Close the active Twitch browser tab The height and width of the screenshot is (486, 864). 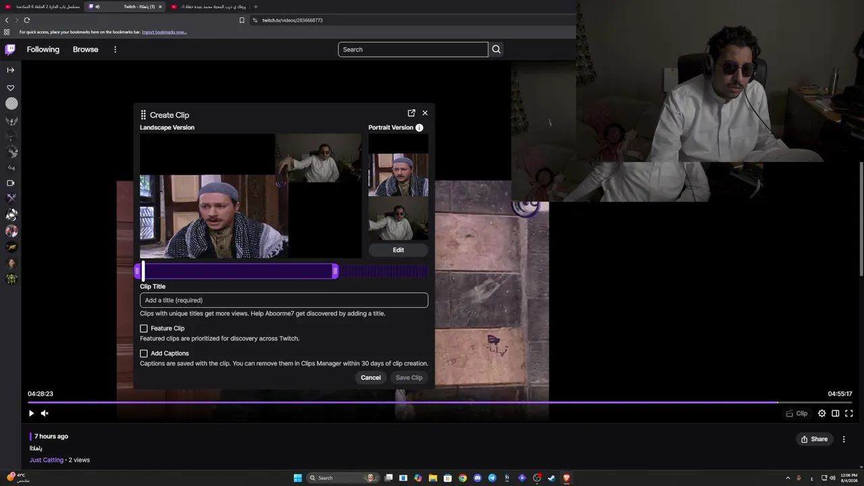pos(160,7)
